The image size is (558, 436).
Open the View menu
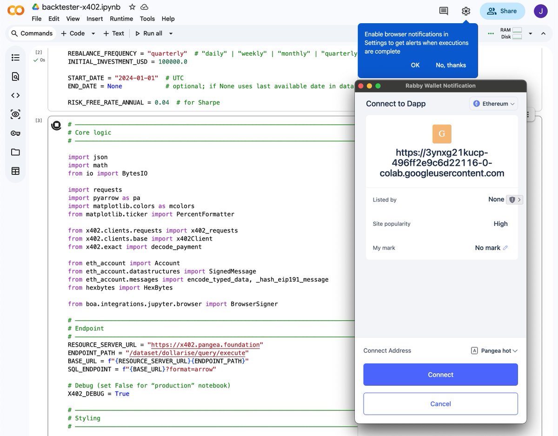pyautogui.click(x=73, y=19)
